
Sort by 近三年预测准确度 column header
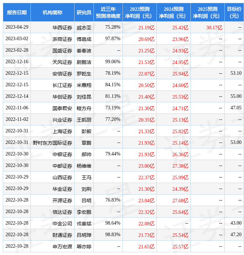pos(108,12)
